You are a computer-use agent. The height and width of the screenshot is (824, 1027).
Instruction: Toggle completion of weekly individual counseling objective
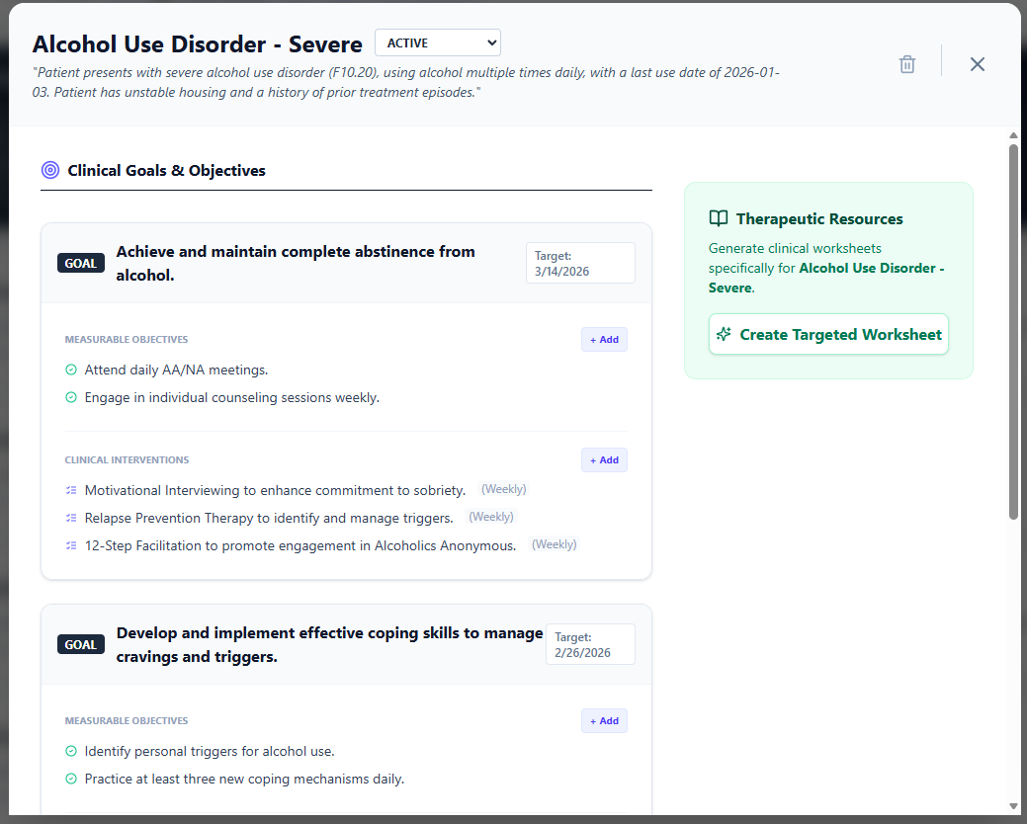pyautogui.click(x=70, y=396)
